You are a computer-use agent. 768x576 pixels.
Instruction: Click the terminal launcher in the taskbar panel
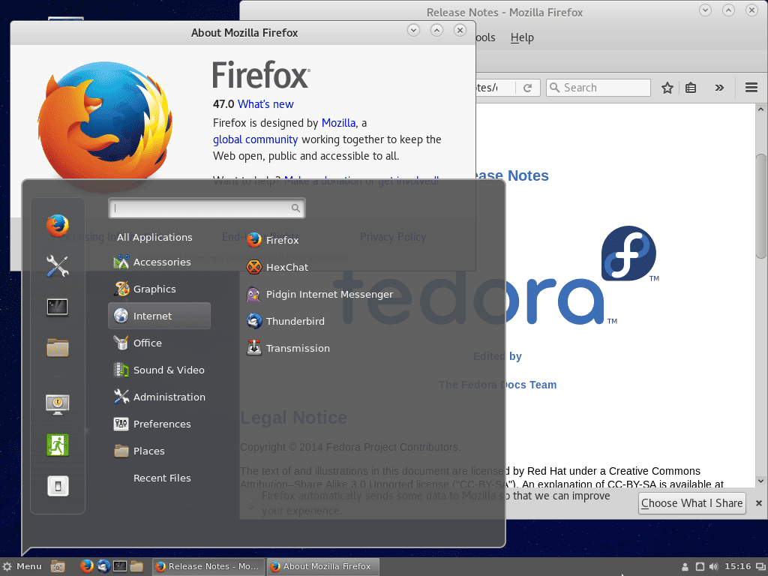click(x=120, y=566)
